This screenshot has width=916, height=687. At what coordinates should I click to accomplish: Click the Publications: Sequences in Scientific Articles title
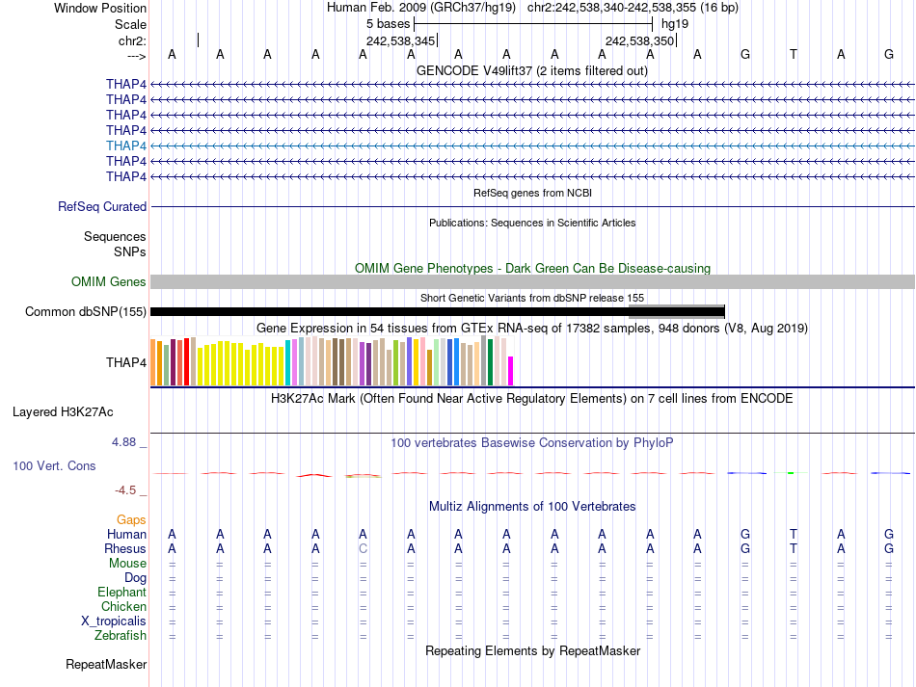532,223
